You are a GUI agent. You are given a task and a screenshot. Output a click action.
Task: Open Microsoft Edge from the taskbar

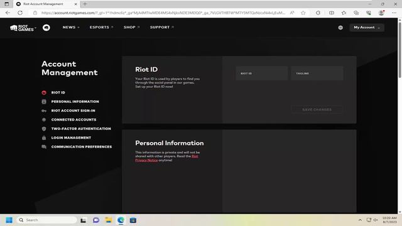click(x=121, y=220)
